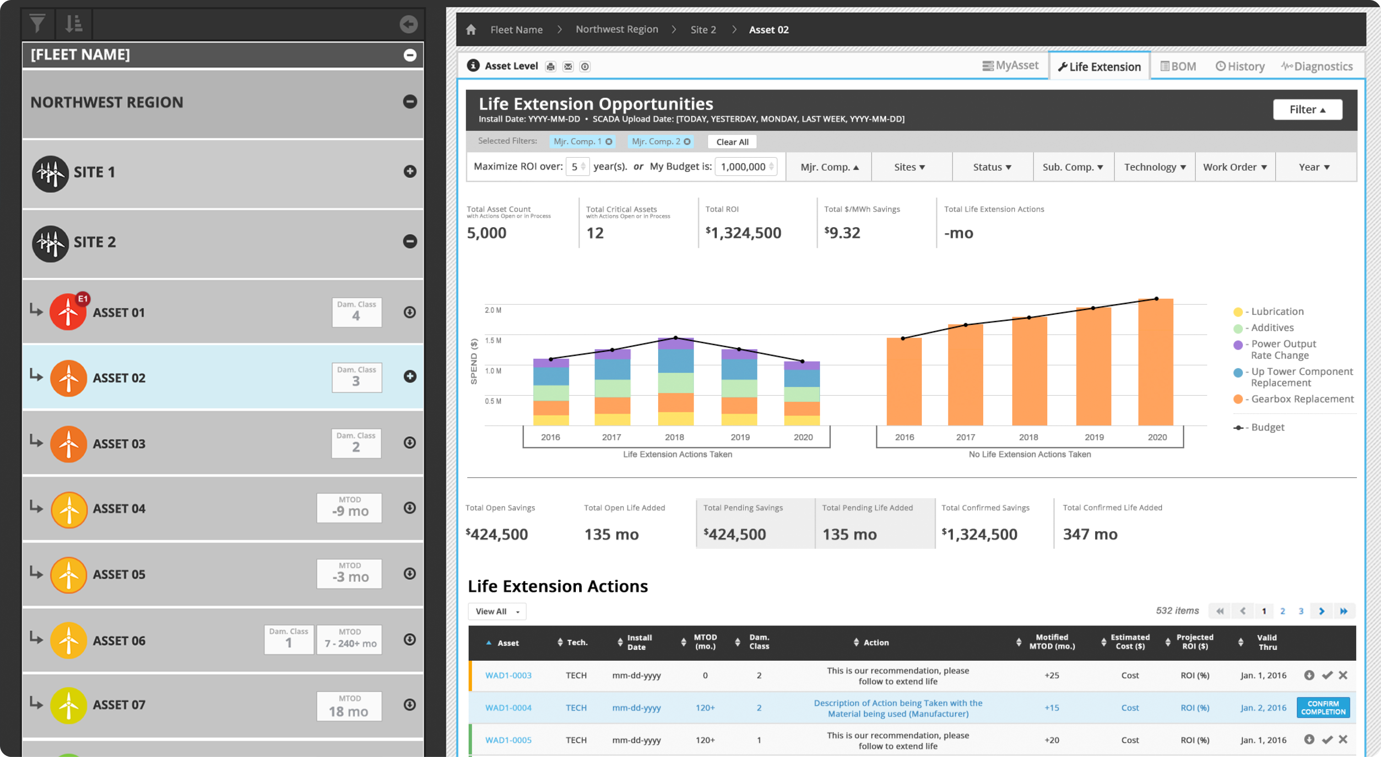Click the email envelope icon beside Asset Level
Viewport: 1381px width, 757px height.
coord(568,66)
